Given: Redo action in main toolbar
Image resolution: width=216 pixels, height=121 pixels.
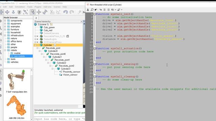Looking at the screenshot, I should (x=72, y=12).
